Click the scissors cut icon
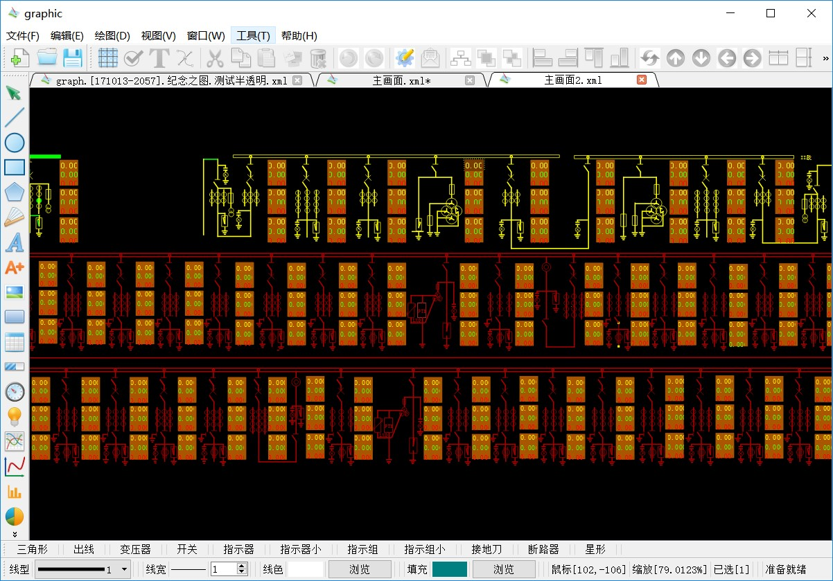The image size is (833, 581). point(215,57)
